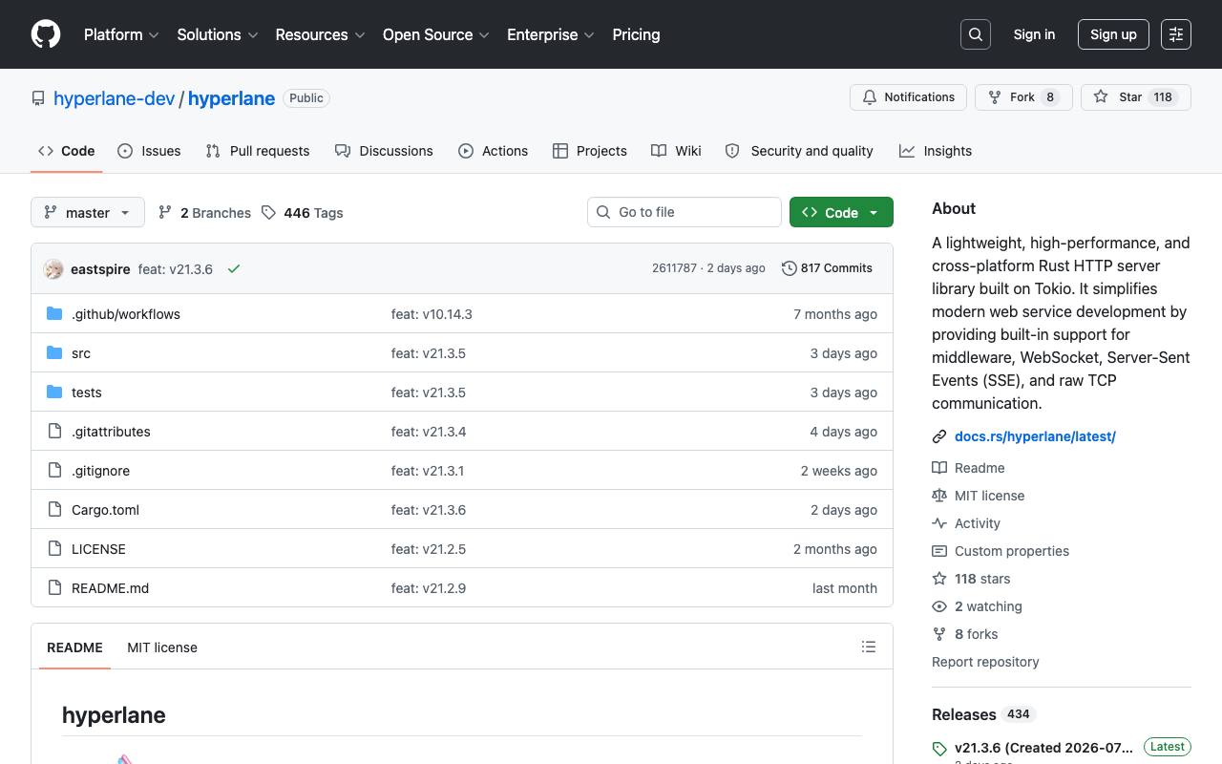Viewport: 1222px width, 764px height.
Task: Click the GitHub logo icon
Action: [46, 34]
